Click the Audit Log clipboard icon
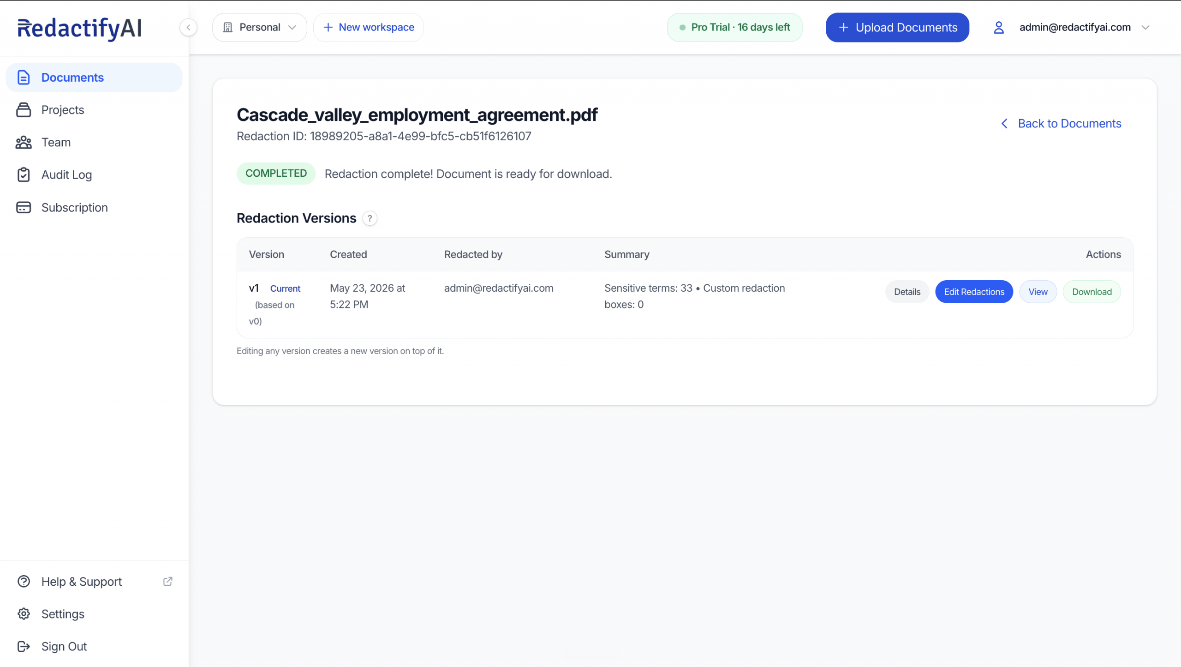 24,174
